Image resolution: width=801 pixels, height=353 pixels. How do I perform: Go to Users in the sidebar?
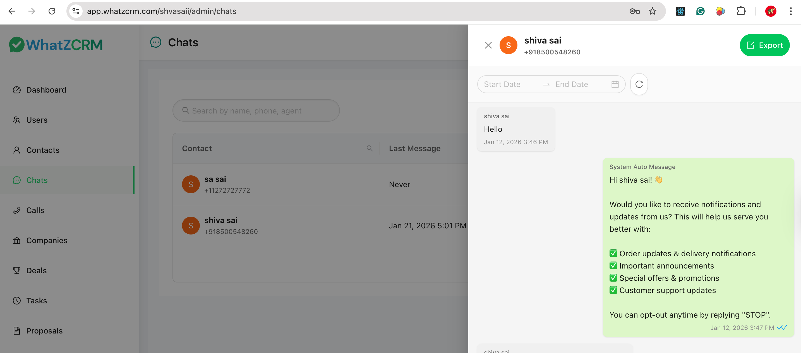tap(37, 120)
